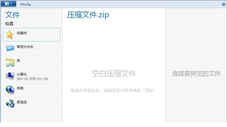Click the Network globe icon
The height and width of the screenshot is (127, 227).
coord(10,90)
